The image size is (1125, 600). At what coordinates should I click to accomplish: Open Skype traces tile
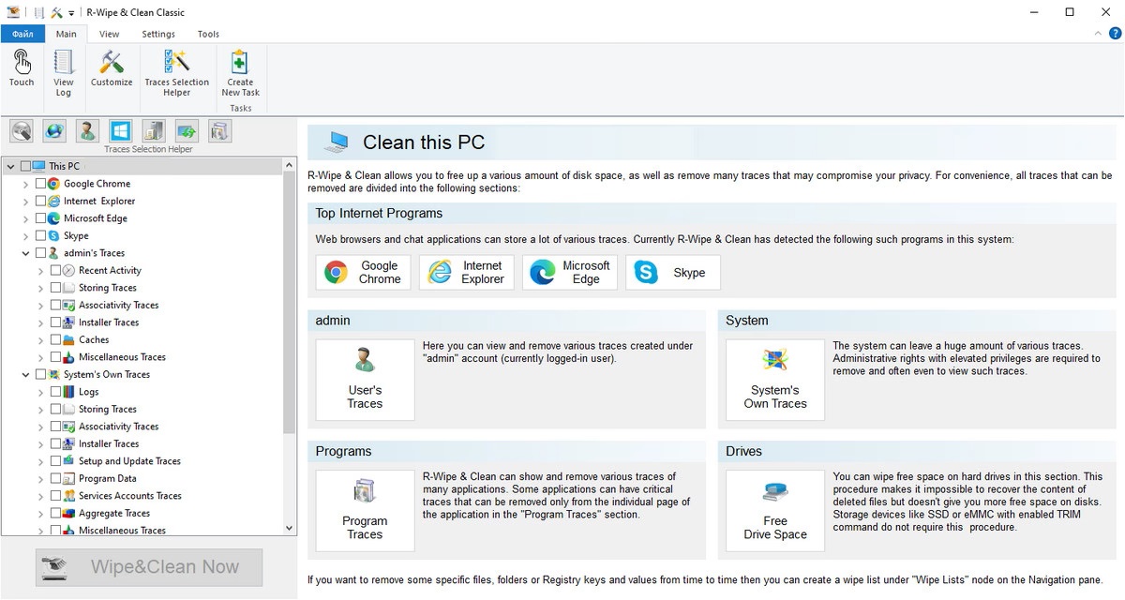672,273
